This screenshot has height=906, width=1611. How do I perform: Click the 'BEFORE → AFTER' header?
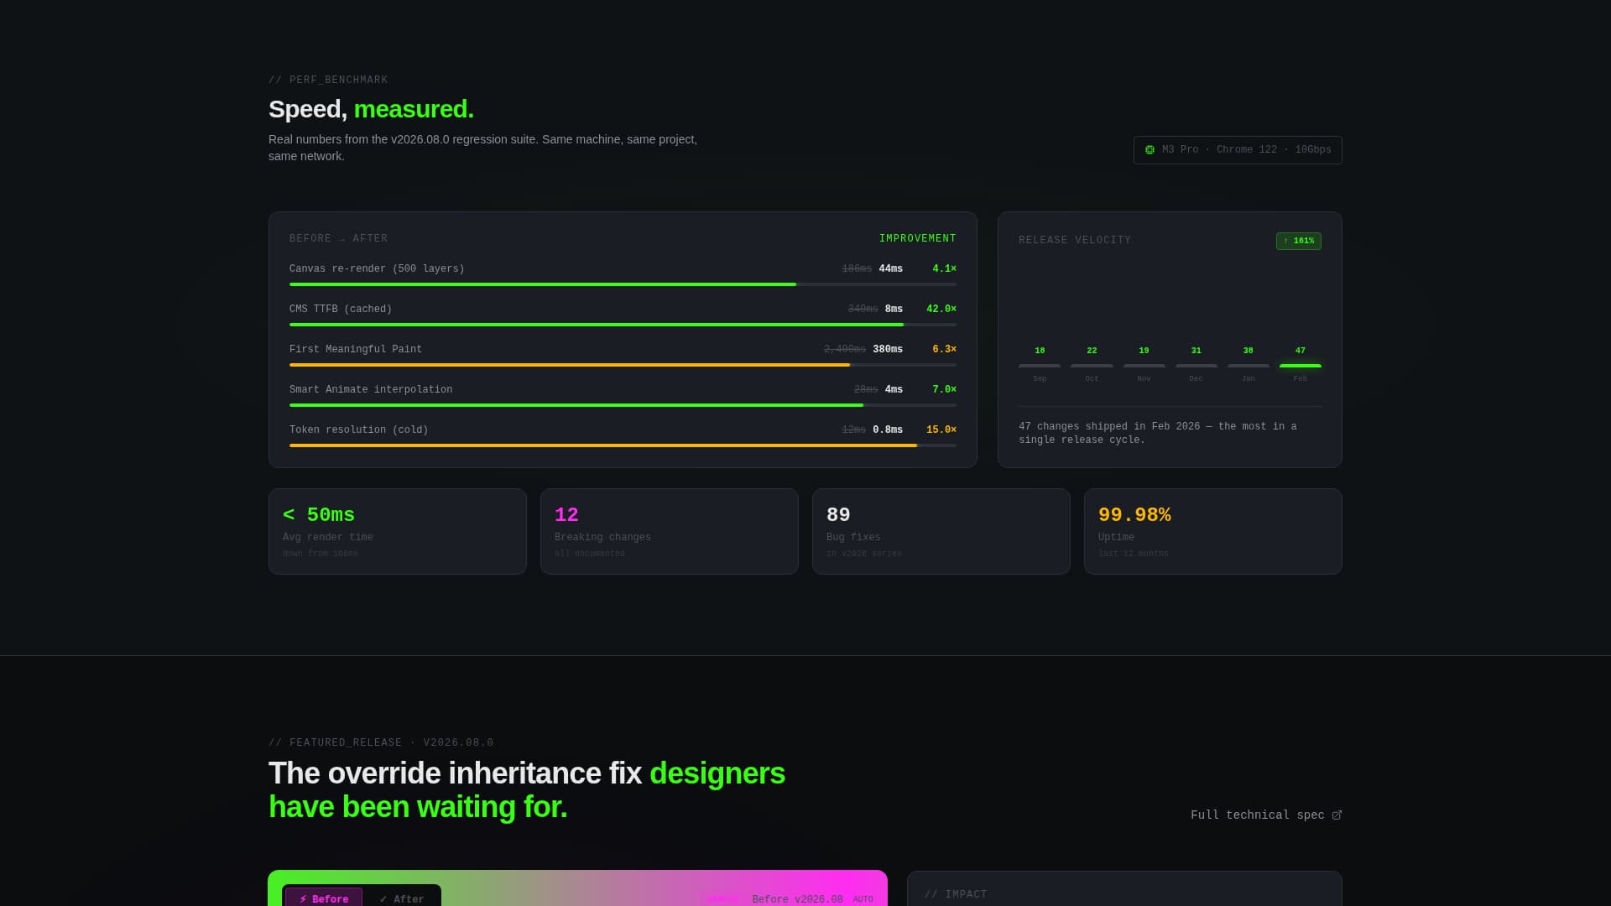[x=339, y=239]
